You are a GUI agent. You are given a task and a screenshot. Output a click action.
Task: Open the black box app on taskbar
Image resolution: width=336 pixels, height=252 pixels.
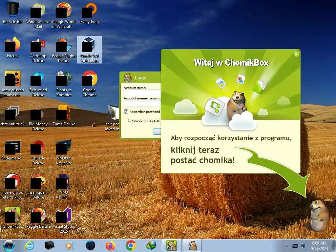coord(49,245)
